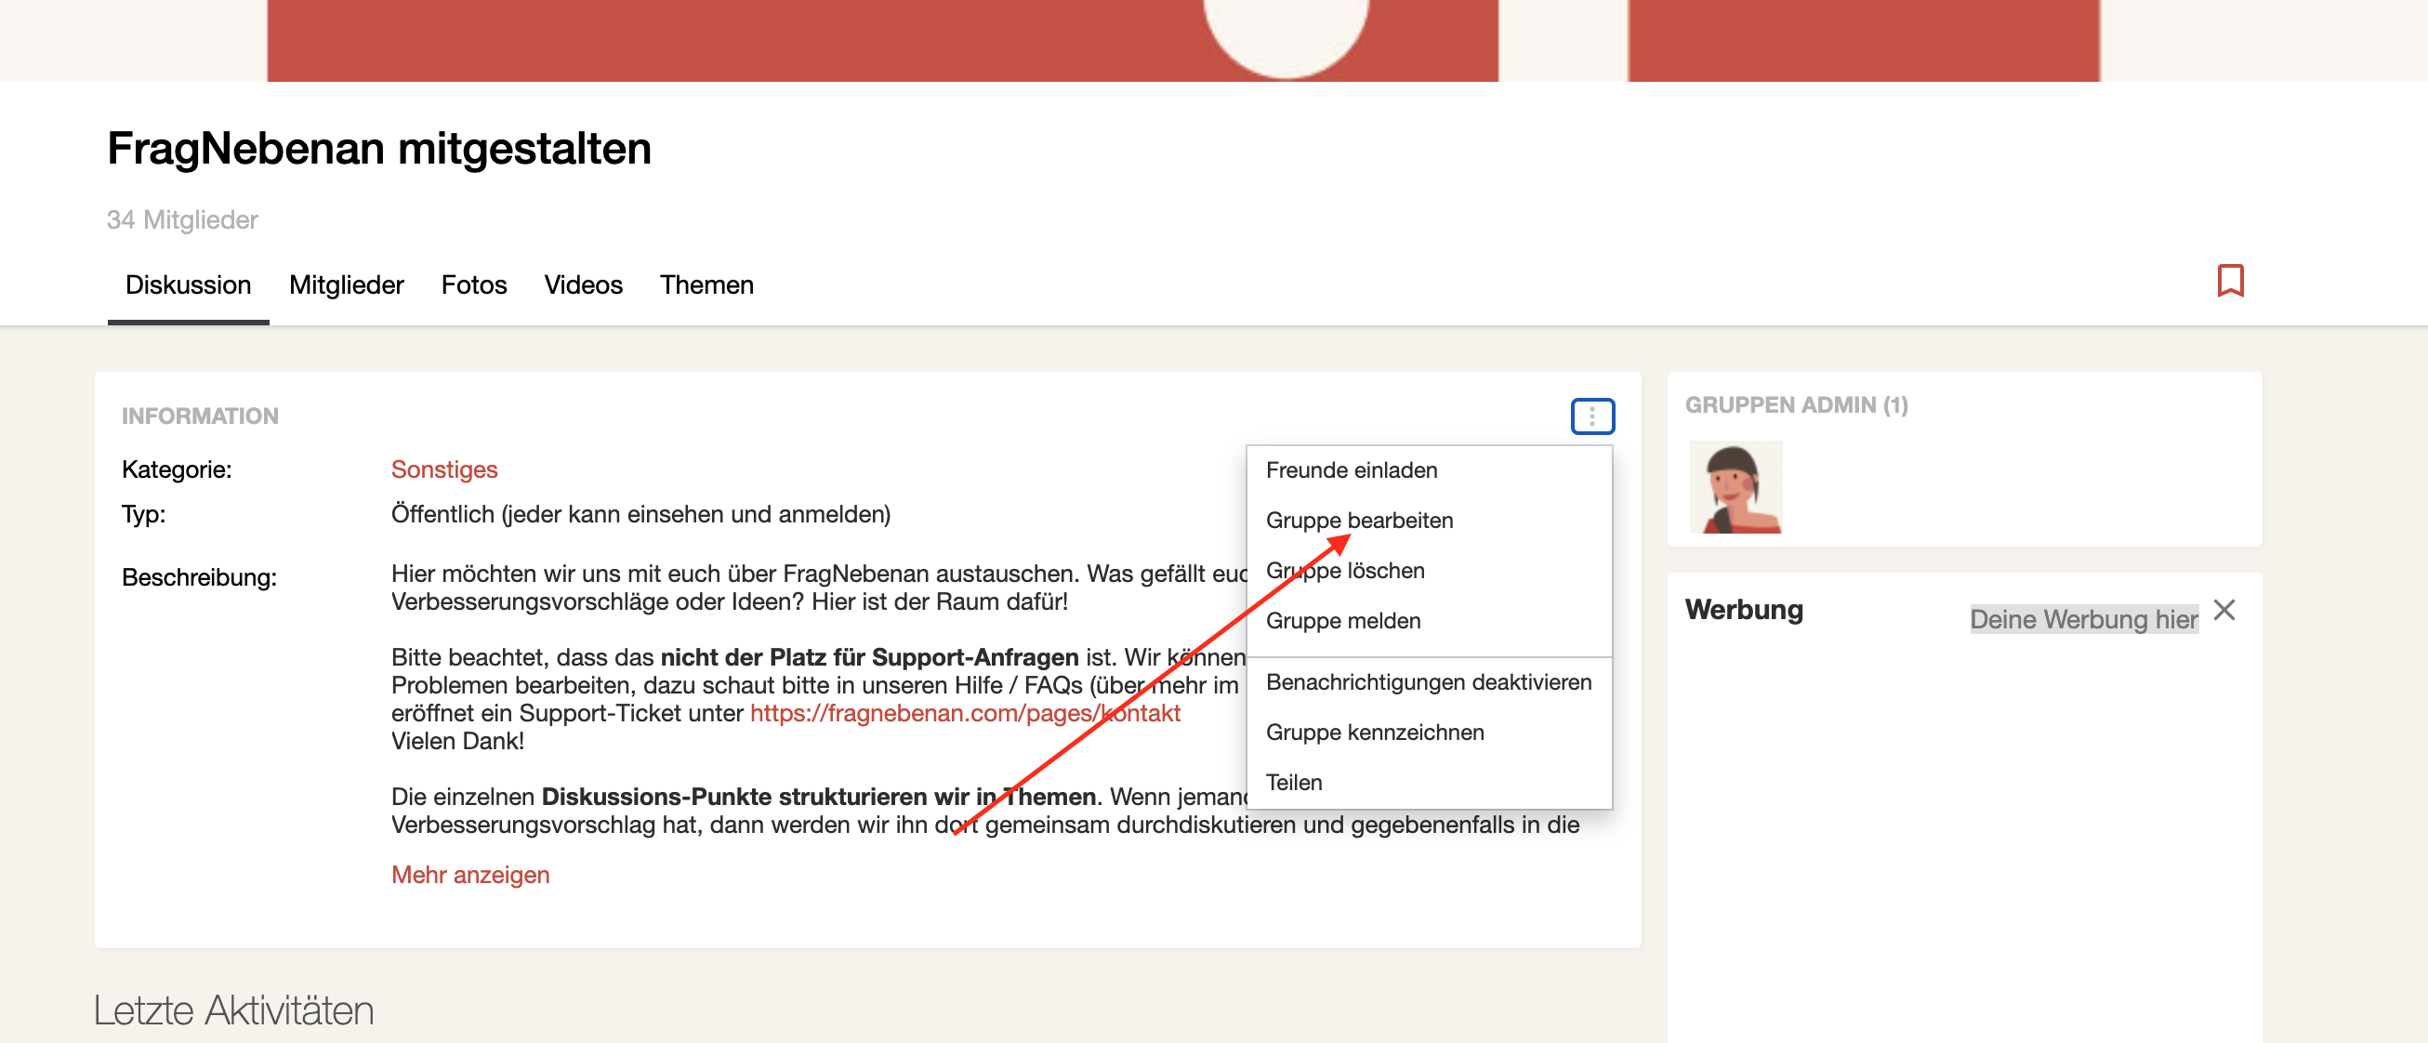2428x1043 pixels.
Task: Click 'Gruppe melden' menu item
Action: pos(1342,621)
